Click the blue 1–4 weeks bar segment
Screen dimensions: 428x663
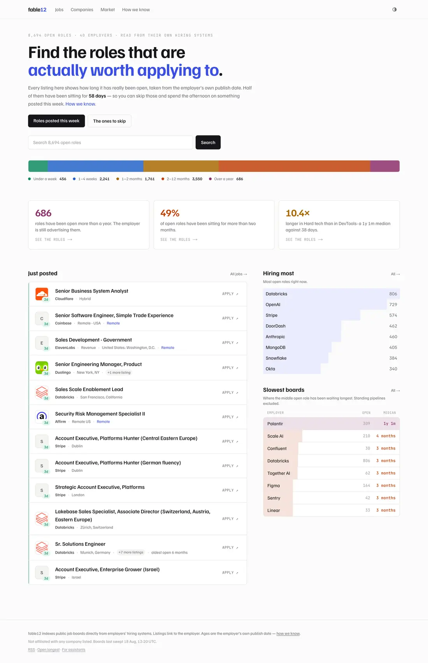[96, 166]
